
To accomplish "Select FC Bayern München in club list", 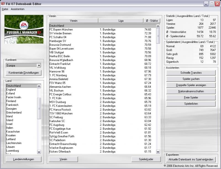I will pyautogui.click(x=61, y=29).
